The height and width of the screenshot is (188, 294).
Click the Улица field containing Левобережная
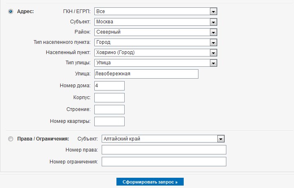click(x=146, y=74)
